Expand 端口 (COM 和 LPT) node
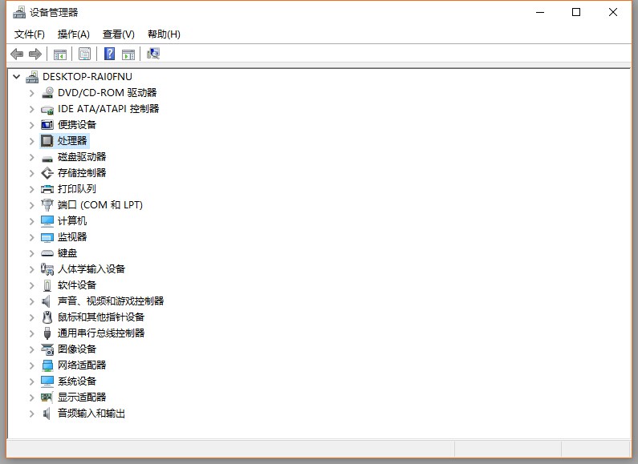This screenshot has height=464, width=638. pos(32,205)
